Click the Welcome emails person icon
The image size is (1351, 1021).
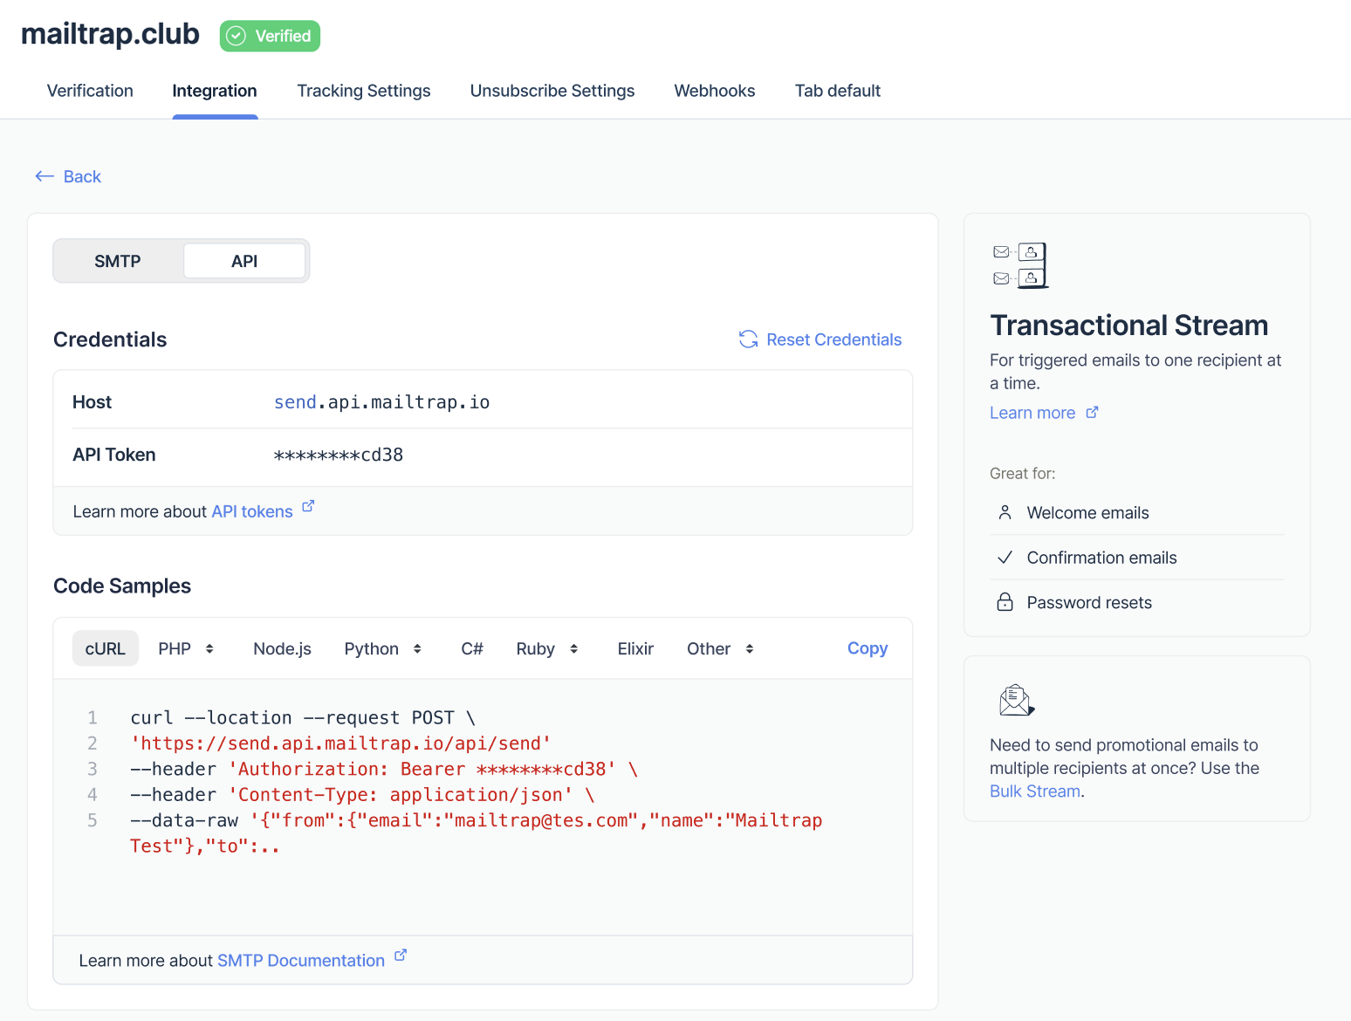(x=1005, y=512)
